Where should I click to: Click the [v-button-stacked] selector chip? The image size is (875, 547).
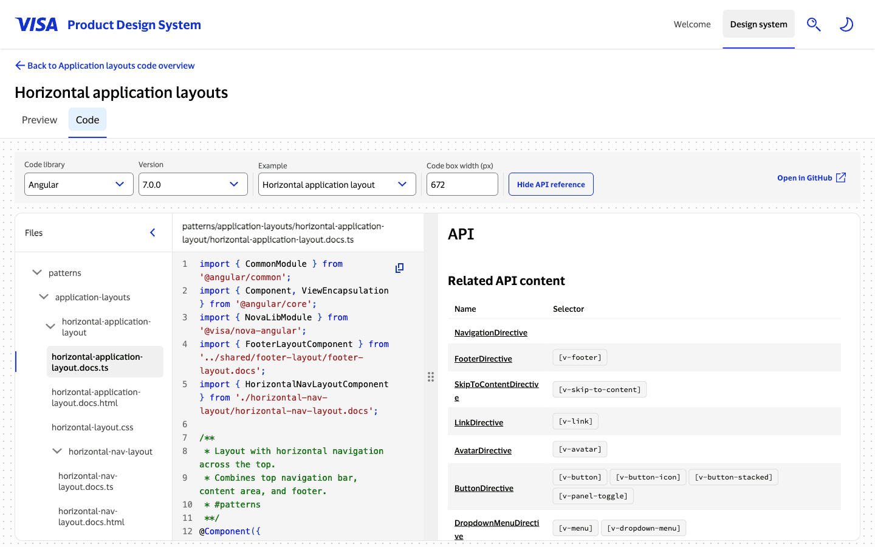pyautogui.click(x=733, y=477)
